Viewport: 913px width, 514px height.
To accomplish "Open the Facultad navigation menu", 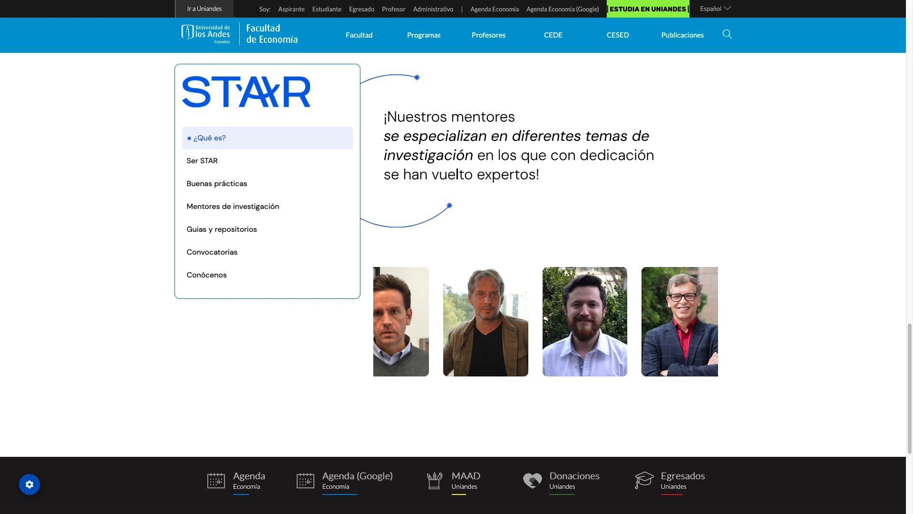I will click(x=359, y=35).
